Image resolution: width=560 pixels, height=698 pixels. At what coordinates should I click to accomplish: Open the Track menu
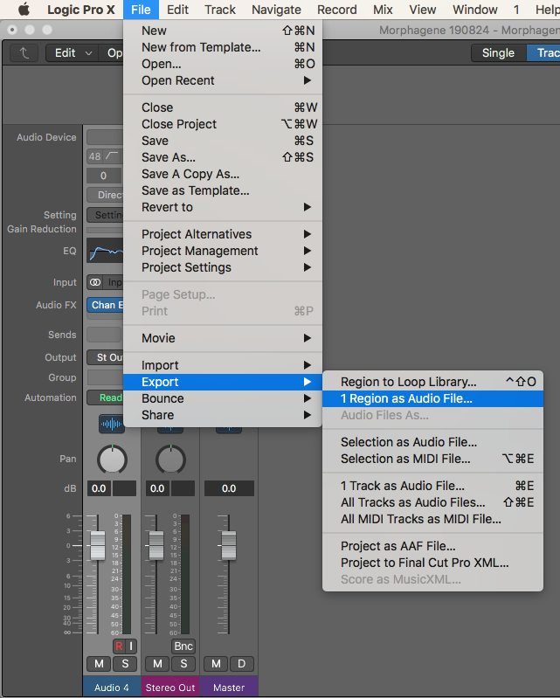click(x=220, y=10)
